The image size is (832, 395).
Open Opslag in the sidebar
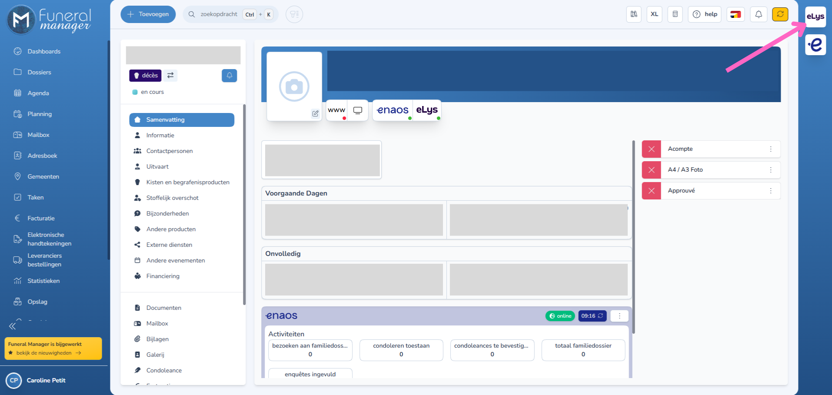37,302
